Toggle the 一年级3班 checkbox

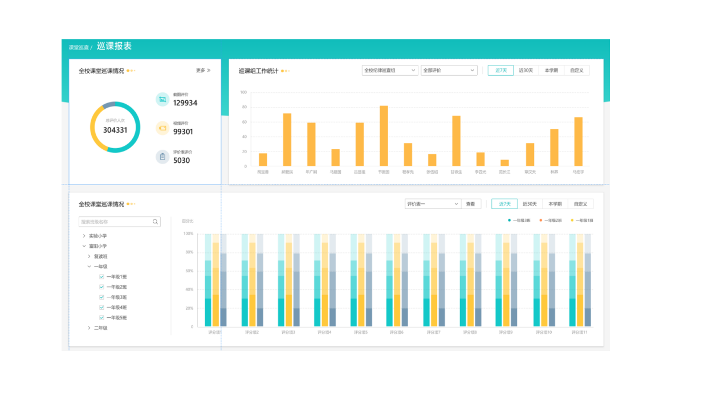(x=102, y=297)
